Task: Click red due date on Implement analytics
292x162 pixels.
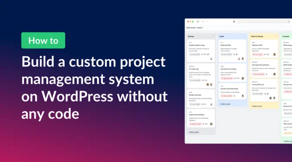Action: click(196, 124)
